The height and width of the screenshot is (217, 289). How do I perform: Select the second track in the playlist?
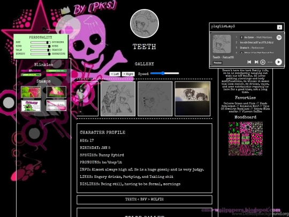click(255, 42)
